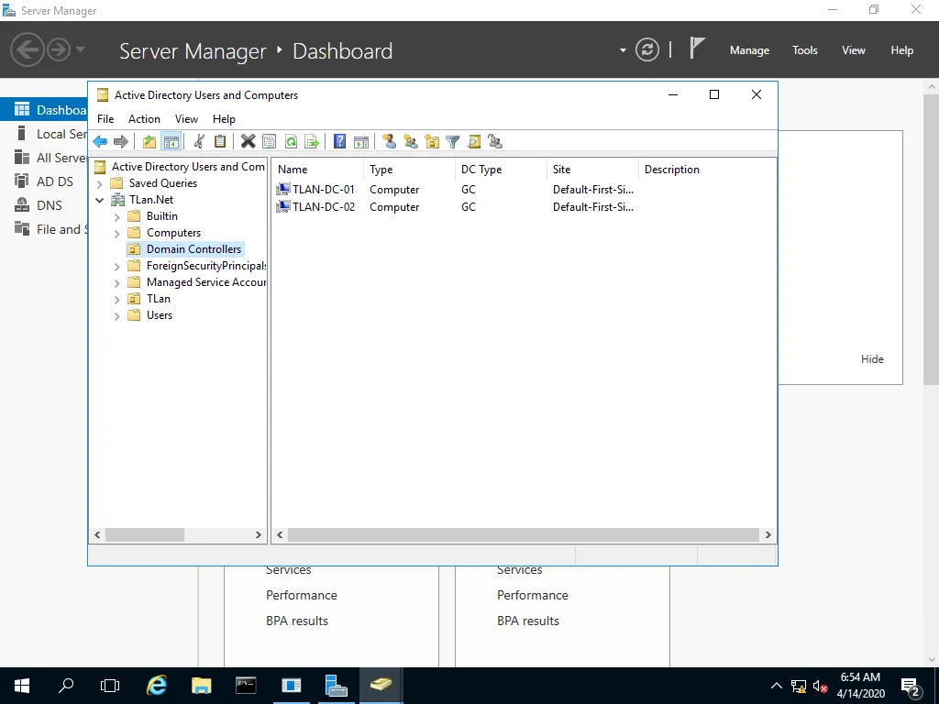The image size is (939, 704).
Task: Click the Paste clipboard icon in the toolbar
Action: 220,142
